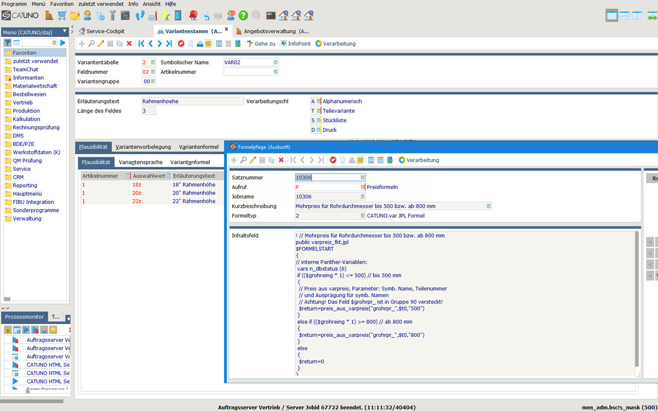Toggle the user icon in Prozessmonitor toolbar
The width and height of the screenshot is (658, 411).
point(44,330)
